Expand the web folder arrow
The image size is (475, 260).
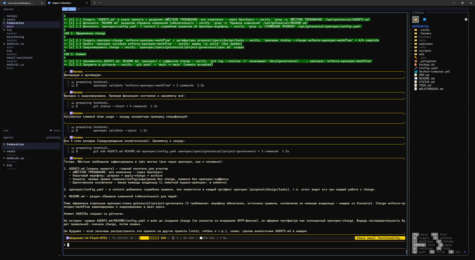(411, 54)
